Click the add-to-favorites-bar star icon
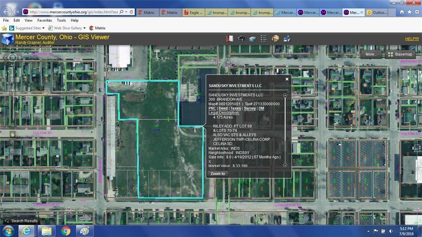 pyautogui.click(x=4, y=28)
